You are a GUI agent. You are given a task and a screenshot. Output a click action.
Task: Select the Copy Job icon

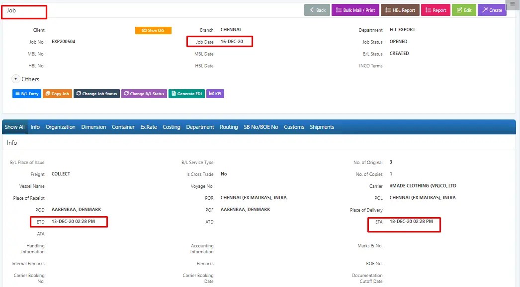point(48,93)
